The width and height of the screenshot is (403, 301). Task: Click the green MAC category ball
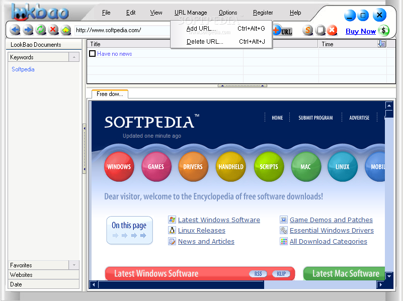point(306,167)
